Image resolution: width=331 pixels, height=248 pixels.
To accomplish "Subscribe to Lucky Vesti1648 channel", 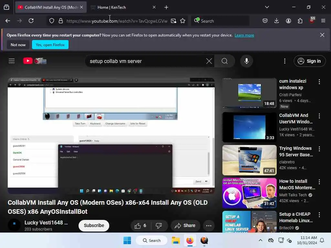I will tap(94, 226).
